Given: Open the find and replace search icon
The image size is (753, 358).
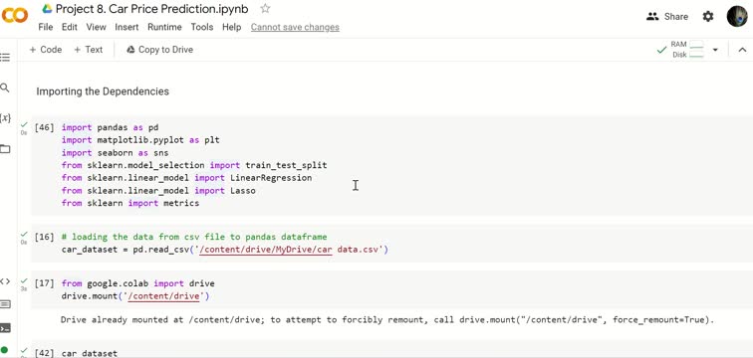Looking at the screenshot, I should [5, 88].
